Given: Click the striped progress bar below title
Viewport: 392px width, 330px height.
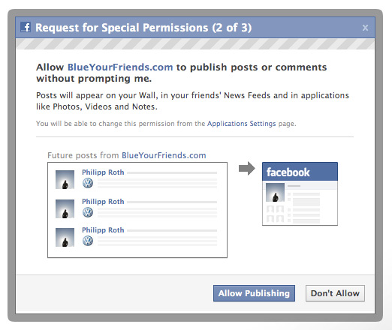Looking at the screenshot, I should (x=195, y=43).
